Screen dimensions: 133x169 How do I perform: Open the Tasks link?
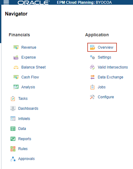point(23,99)
